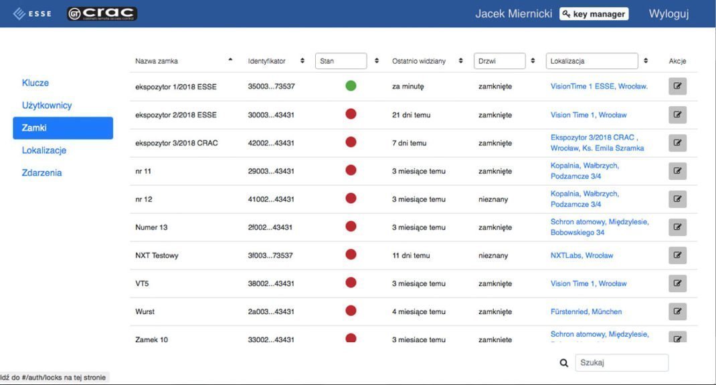716x385 pixels.
Task: Click the CRAC logo in header
Action: (102, 13)
